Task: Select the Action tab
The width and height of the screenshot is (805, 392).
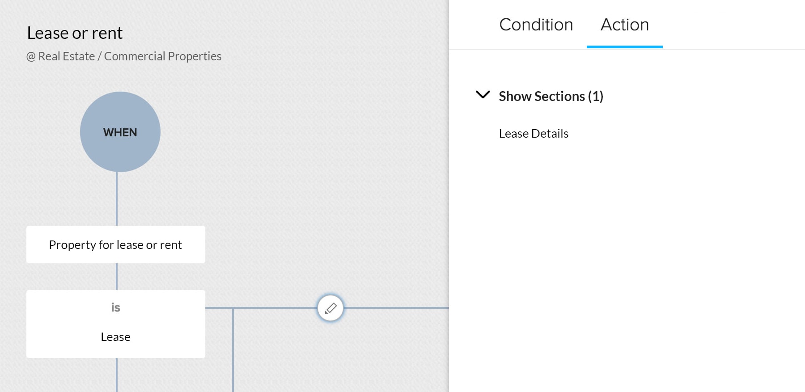Action: click(x=624, y=25)
